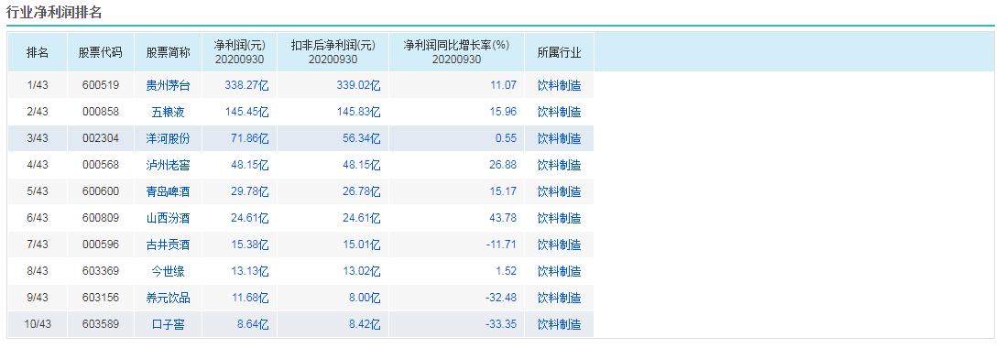Click 饮料制造 industry link in 洋河股份 row
The image size is (1004, 348).
pos(559,138)
